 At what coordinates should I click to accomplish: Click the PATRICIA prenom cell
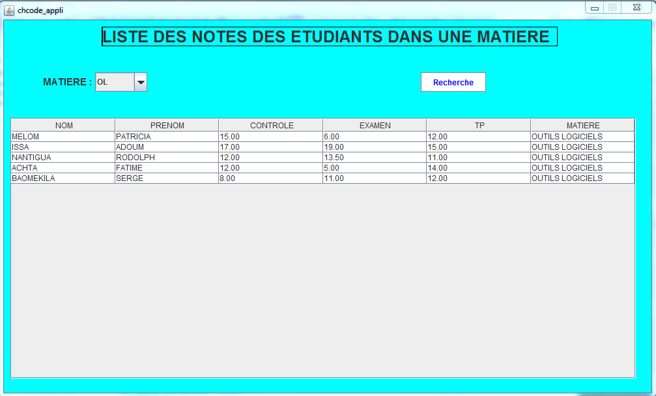click(167, 137)
